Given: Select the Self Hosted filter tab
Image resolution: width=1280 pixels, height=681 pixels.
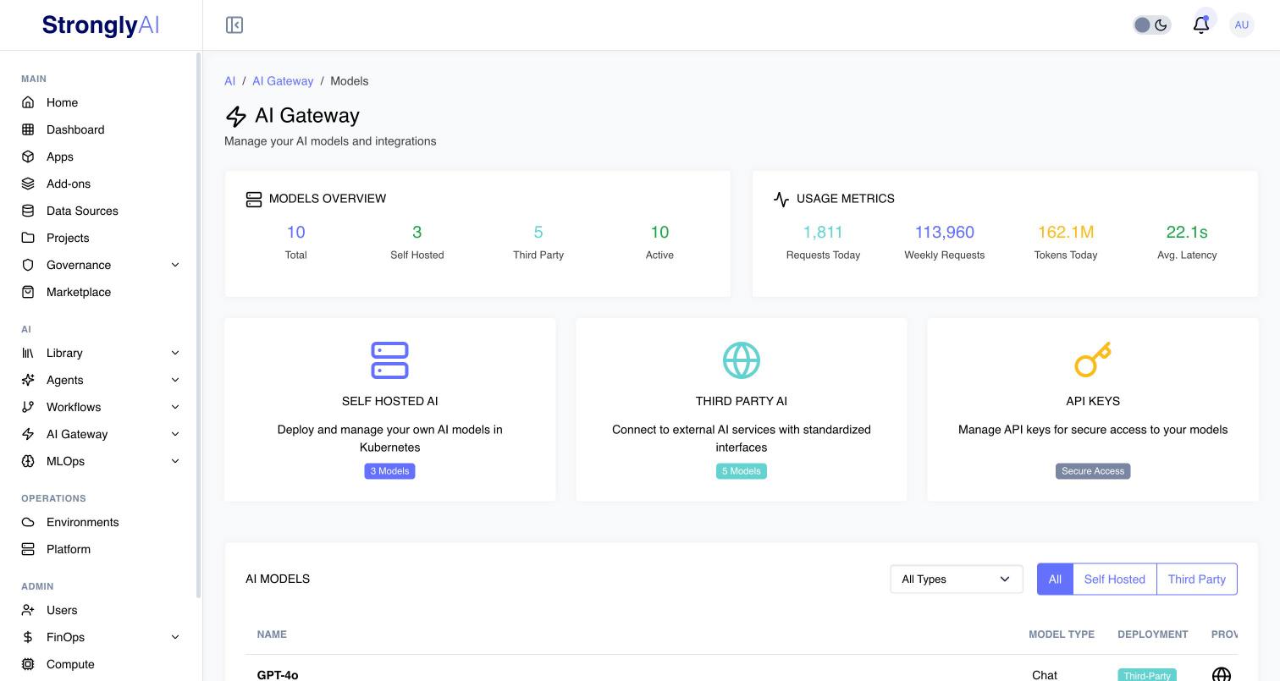Looking at the screenshot, I should click(x=1114, y=579).
